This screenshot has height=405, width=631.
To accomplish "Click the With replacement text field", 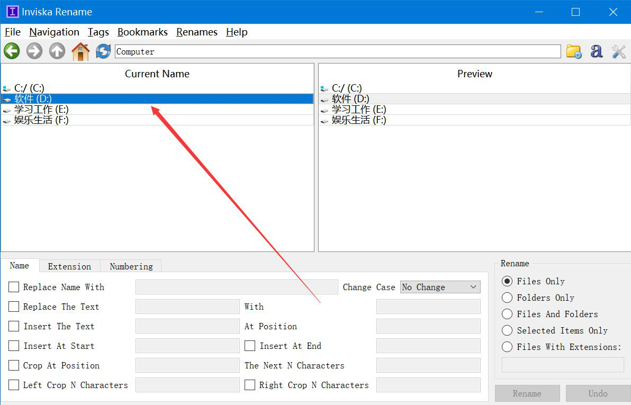I will (x=428, y=307).
